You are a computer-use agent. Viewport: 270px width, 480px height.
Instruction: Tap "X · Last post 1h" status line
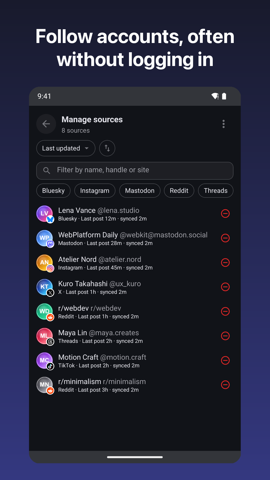[x=92, y=292]
